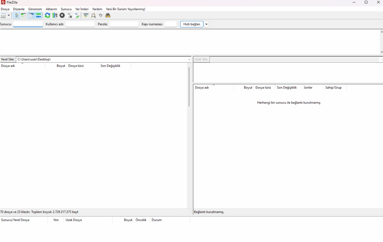This screenshot has width=383, height=242.
Task: Open the Görünüm menu
Action: pyautogui.click(x=35, y=9)
